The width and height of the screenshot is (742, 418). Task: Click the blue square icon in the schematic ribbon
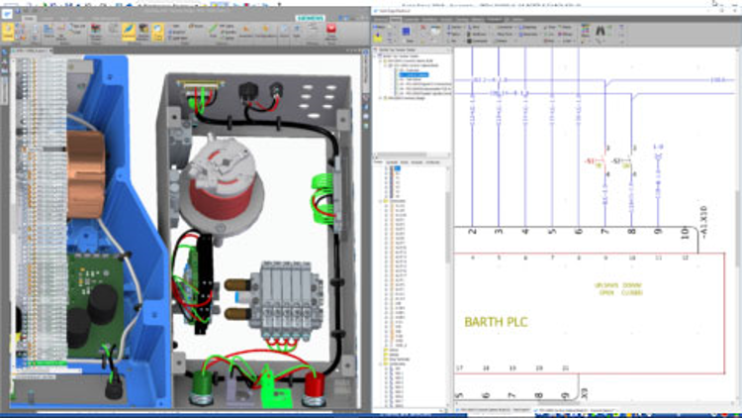[x=406, y=32]
